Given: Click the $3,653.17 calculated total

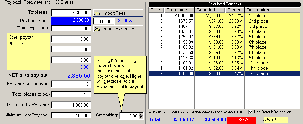Looking at the screenshot, I should [x=184, y=119].
